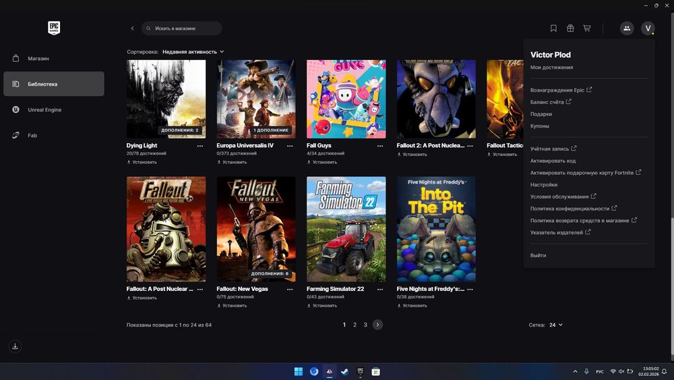Open Fallout: New Vegas cover thumbnail

[256, 229]
